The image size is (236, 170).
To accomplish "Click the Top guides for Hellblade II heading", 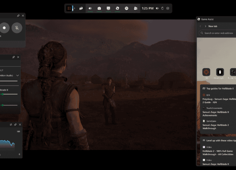I will coord(220,88).
